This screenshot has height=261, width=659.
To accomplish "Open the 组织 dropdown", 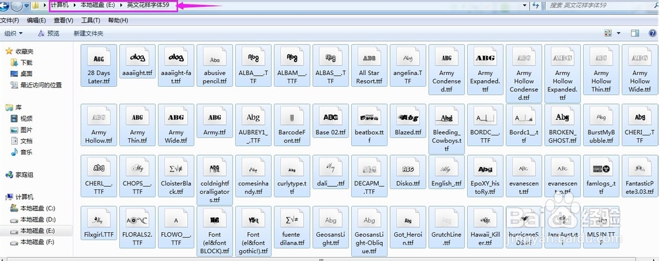I will (x=13, y=33).
